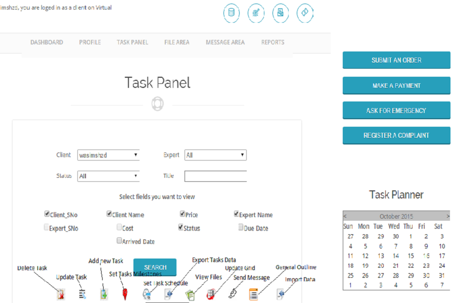Go to the File Area tab
455x303 pixels.
click(x=177, y=42)
